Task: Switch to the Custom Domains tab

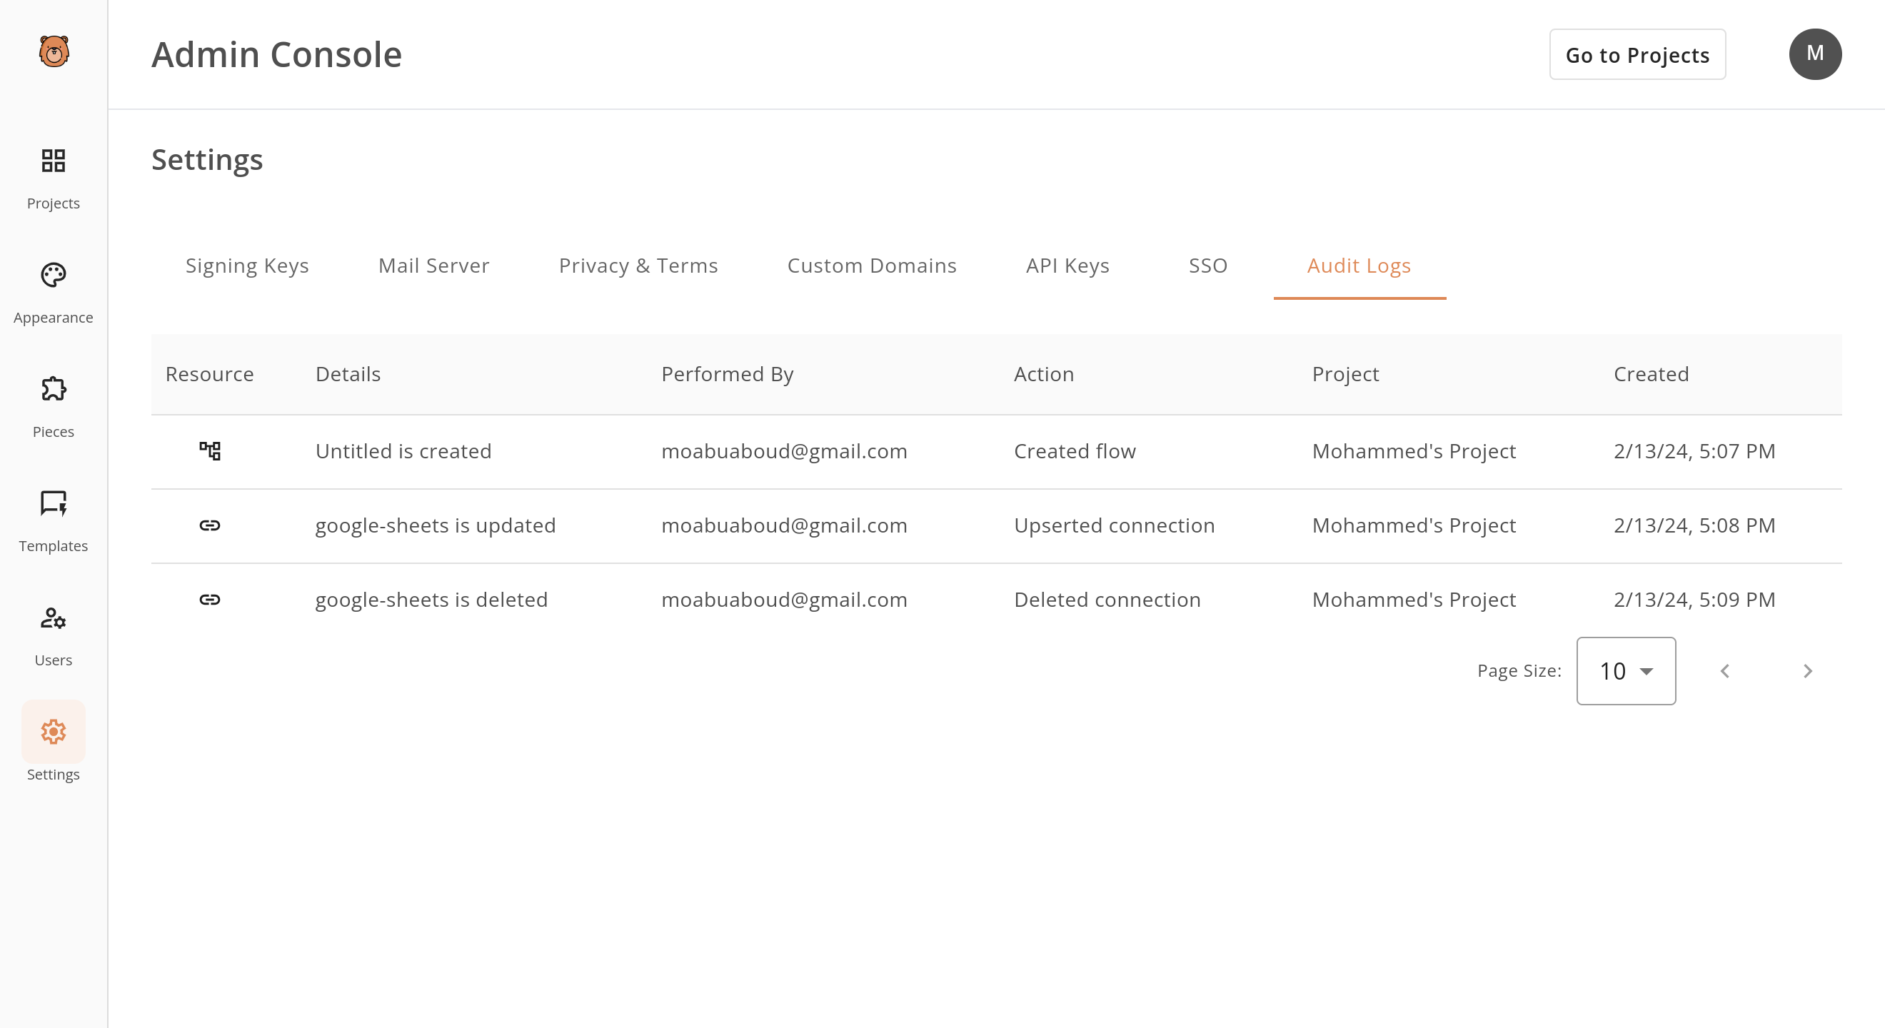Action: tap(872, 266)
